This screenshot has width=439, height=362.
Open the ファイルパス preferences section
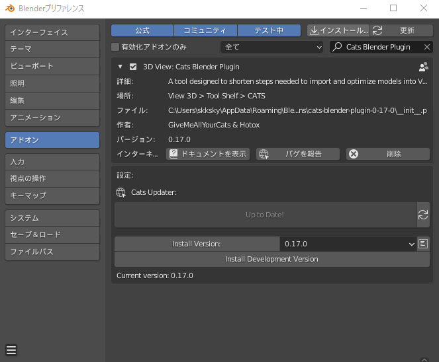tap(52, 252)
